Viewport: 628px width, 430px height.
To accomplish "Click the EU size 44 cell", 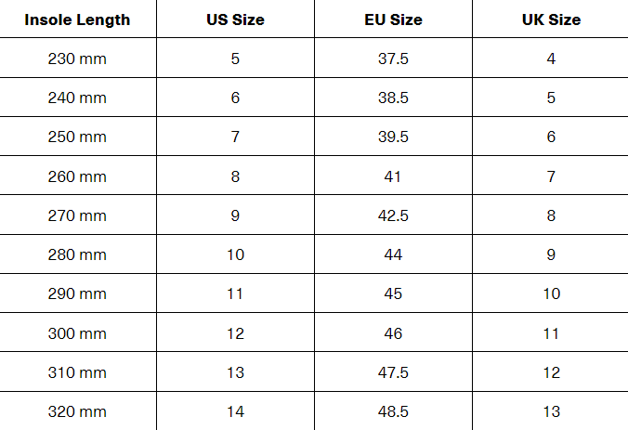I will coord(393,254).
